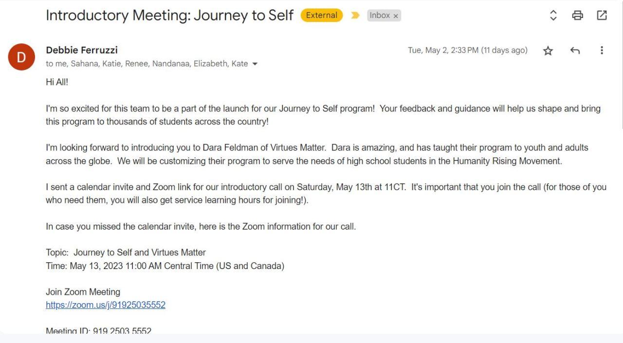The image size is (623, 343).
Task: Click the Inbox label chip
Action: click(380, 16)
